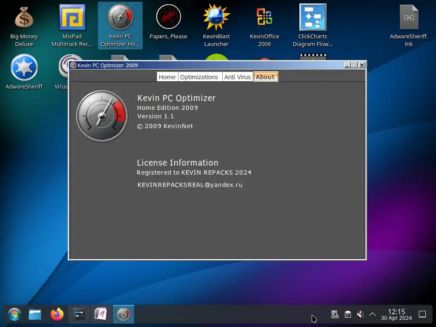The image size is (436, 327).
Task: Switch to the Home tab
Action: 167,77
